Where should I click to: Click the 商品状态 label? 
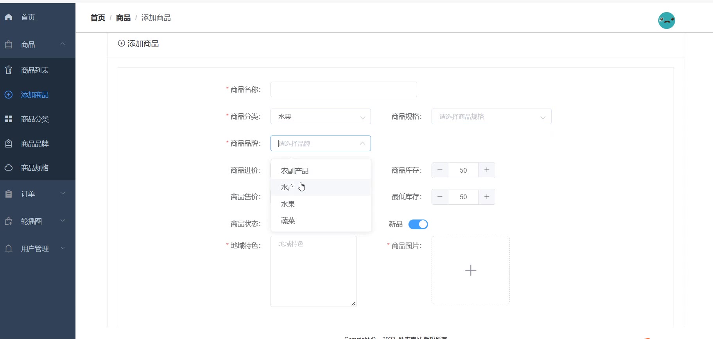click(245, 224)
